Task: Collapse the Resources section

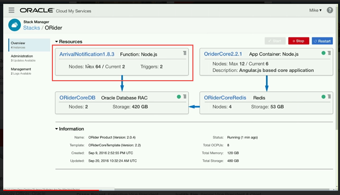Action: [x=57, y=42]
